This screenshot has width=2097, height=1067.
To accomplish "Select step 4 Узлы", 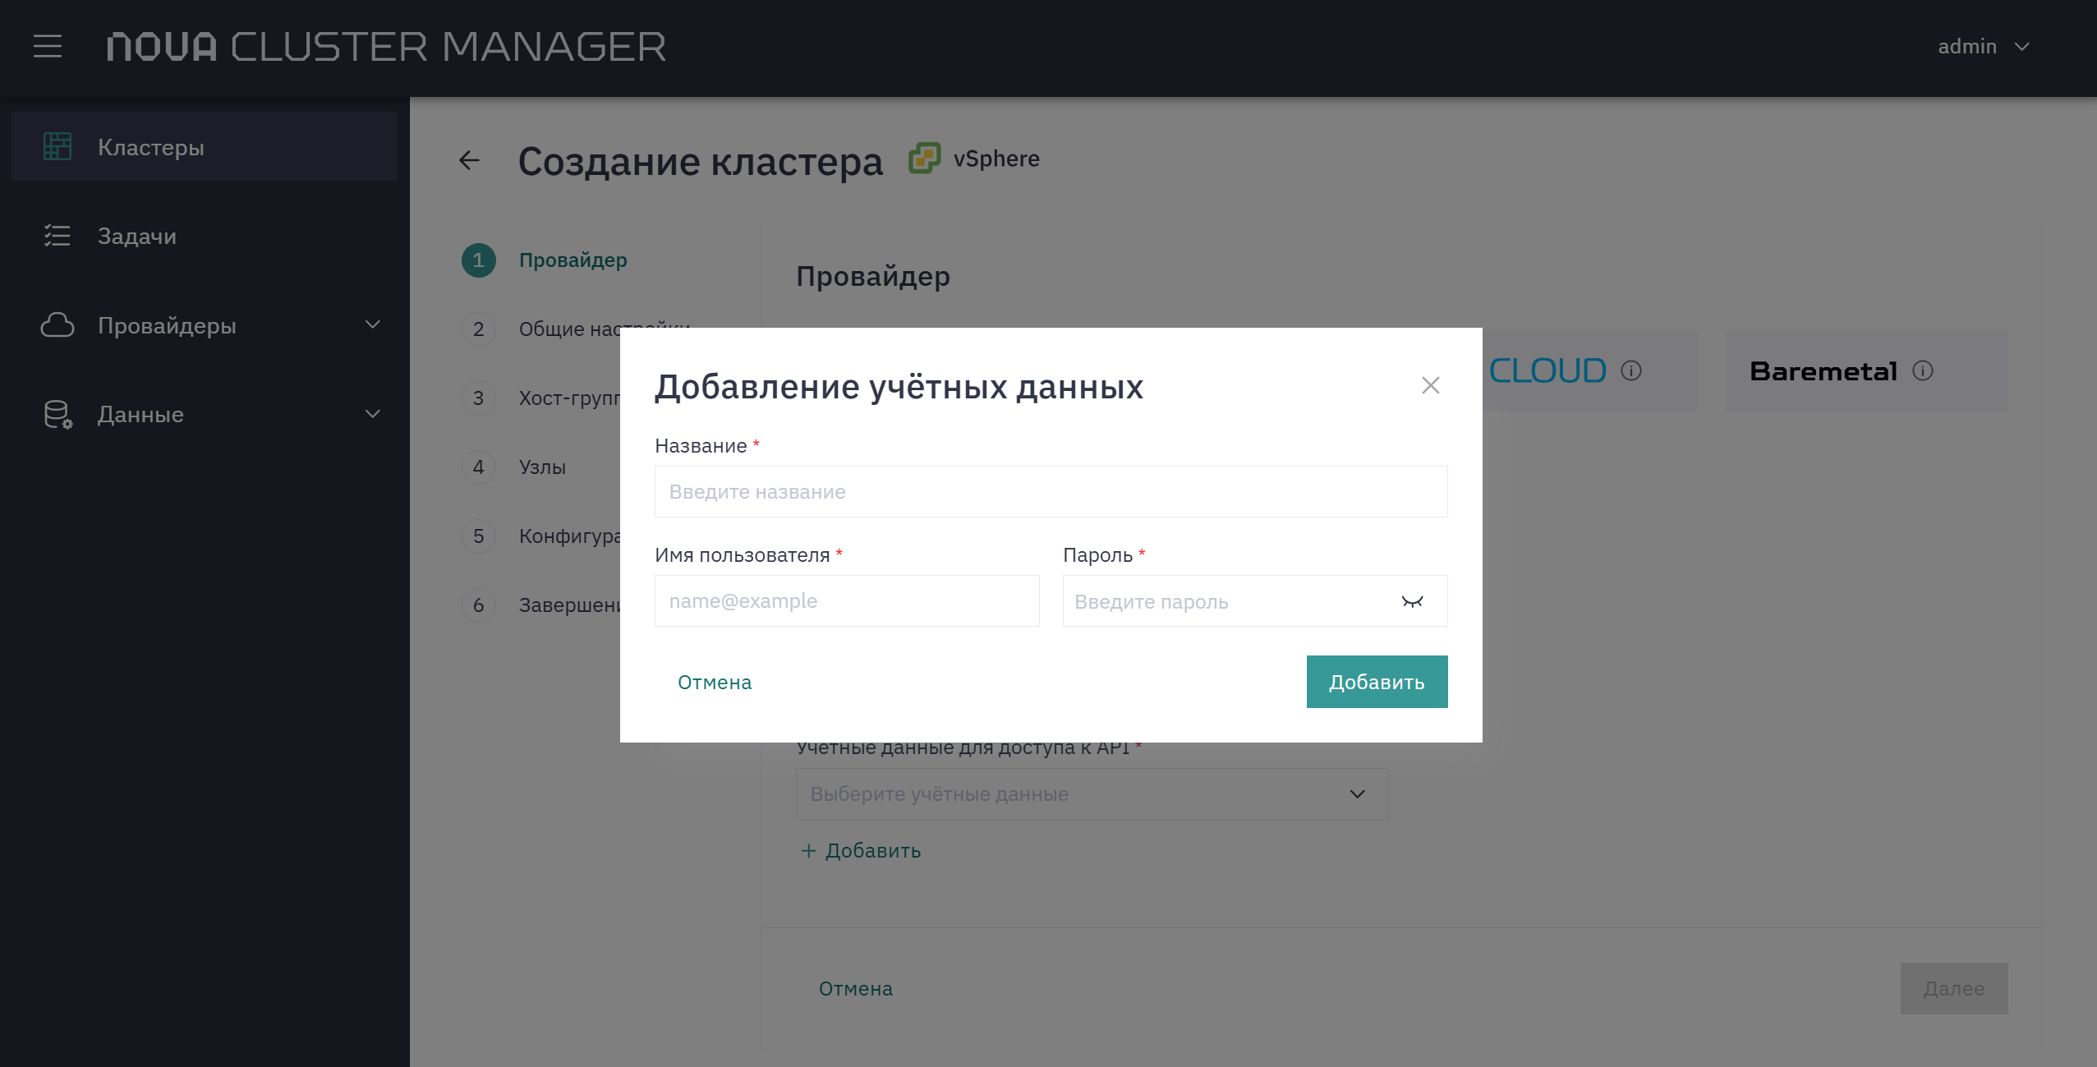I will coord(514,467).
